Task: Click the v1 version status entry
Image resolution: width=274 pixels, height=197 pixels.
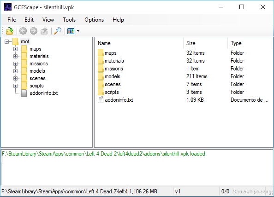Action: tap(178, 191)
